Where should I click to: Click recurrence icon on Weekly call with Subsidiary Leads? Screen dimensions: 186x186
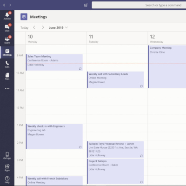coord(141,86)
